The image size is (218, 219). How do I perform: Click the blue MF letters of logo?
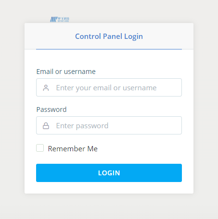tap(54, 19)
